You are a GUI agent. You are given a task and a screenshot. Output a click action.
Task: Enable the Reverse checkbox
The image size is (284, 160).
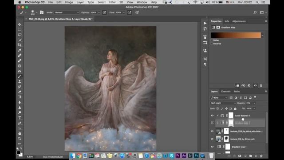212,44
